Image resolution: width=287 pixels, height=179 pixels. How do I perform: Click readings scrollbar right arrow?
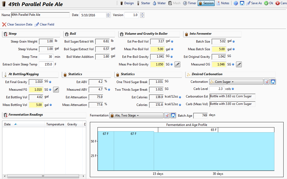click(x=83, y=176)
